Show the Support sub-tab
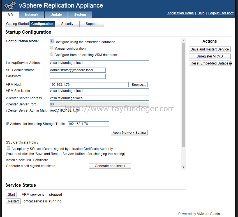 click(92, 24)
